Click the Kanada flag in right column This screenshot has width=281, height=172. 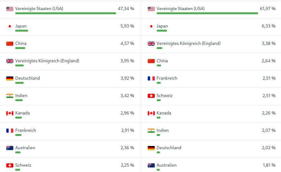click(151, 113)
